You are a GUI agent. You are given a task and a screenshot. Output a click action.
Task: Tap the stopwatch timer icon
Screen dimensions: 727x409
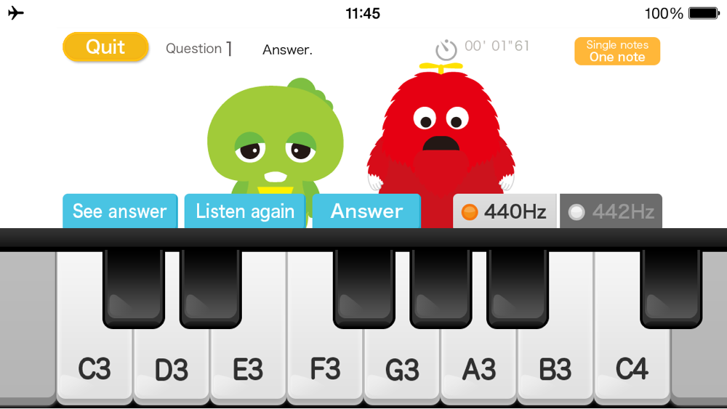[x=446, y=49]
